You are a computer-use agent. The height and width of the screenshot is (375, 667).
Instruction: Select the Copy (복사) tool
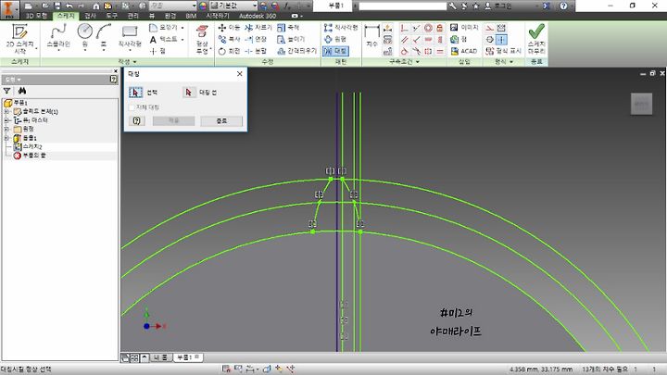pyautogui.click(x=230, y=39)
